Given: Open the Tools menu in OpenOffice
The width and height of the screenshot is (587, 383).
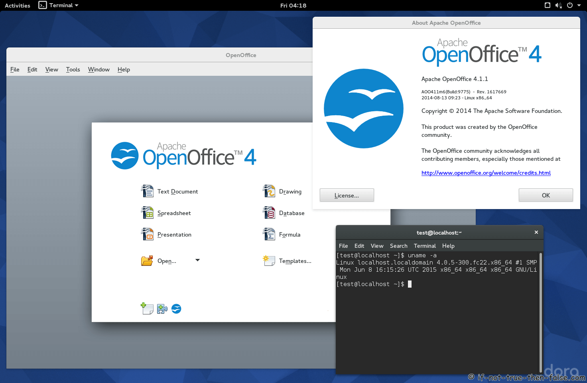Looking at the screenshot, I should pos(73,69).
